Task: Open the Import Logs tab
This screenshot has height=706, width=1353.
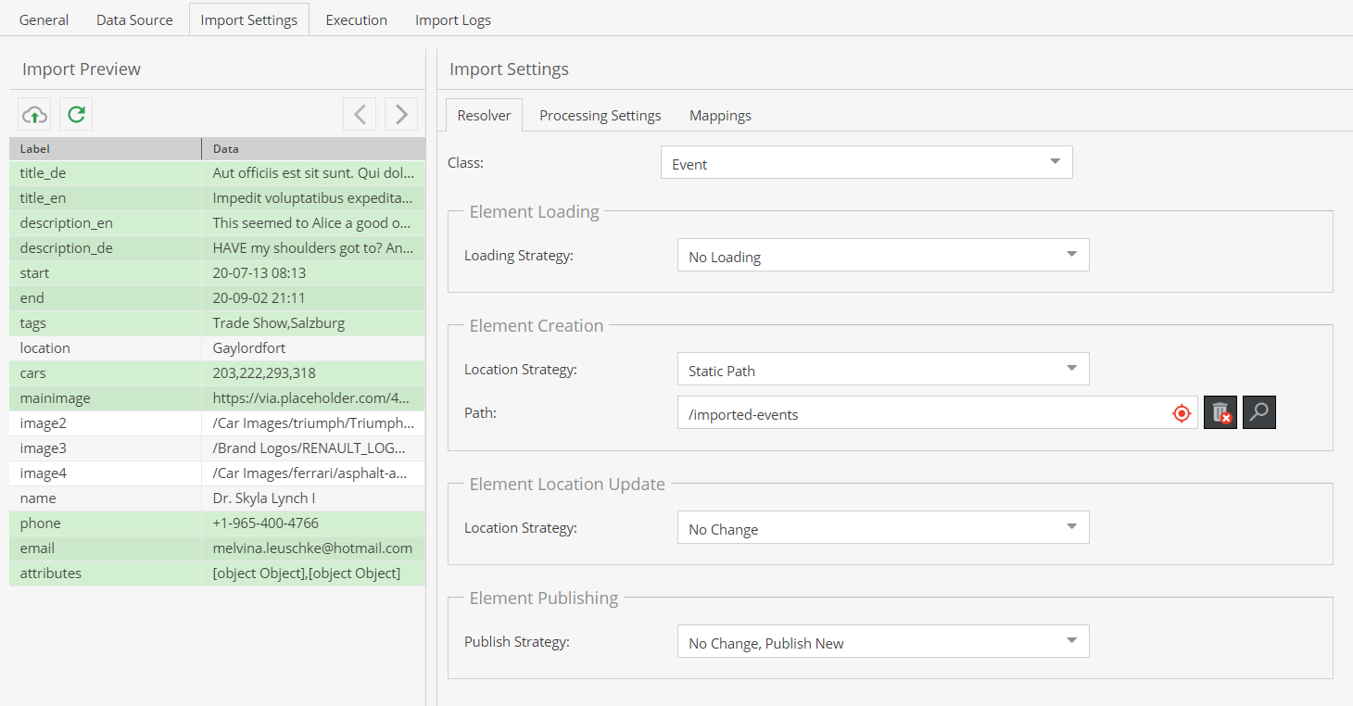Action: pyautogui.click(x=452, y=19)
